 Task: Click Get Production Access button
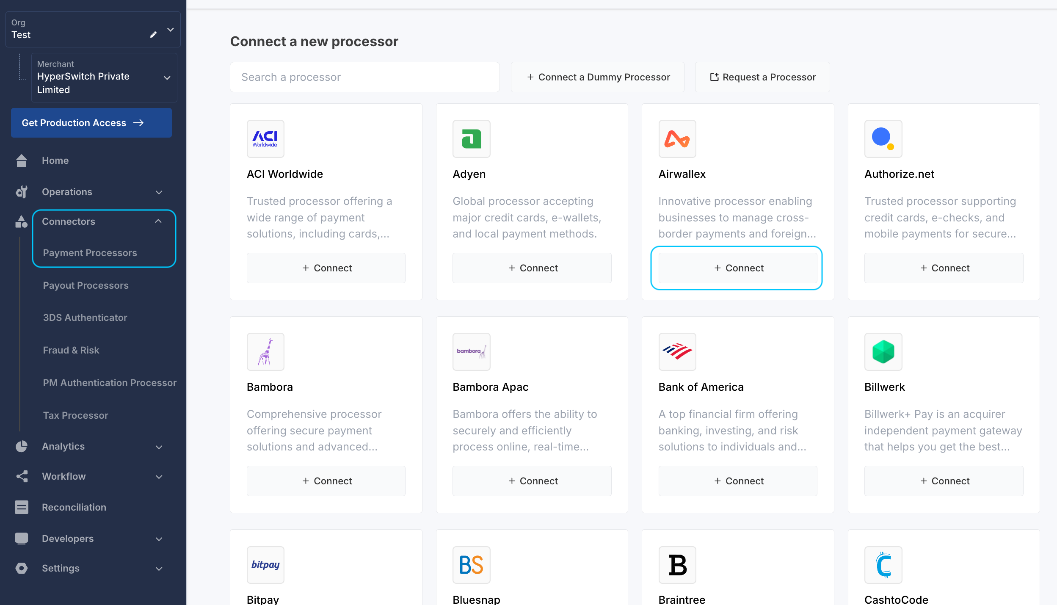[x=91, y=123]
